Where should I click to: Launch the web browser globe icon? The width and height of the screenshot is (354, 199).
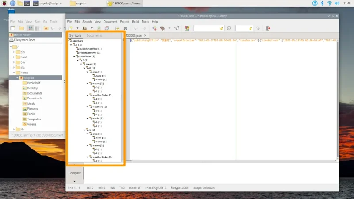tap(12, 3)
